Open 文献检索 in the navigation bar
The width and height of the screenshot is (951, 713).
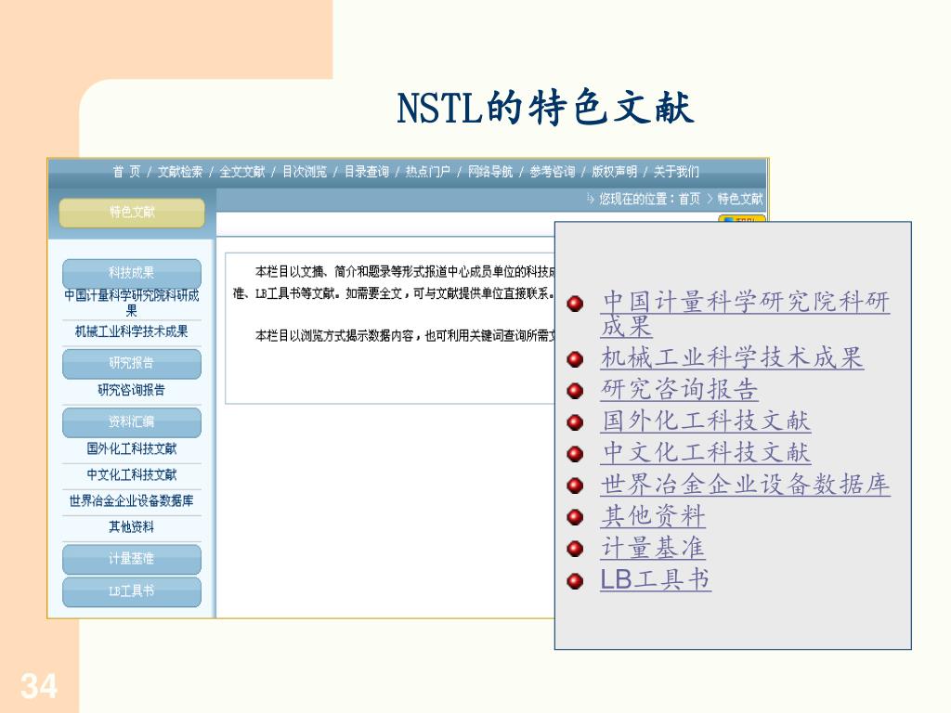coord(180,172)
